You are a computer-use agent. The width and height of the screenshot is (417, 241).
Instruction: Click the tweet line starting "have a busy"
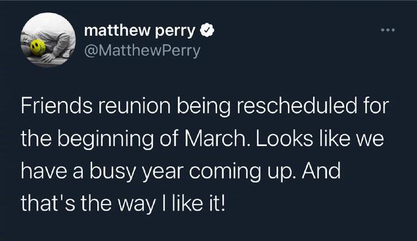[x=181, y=172]
